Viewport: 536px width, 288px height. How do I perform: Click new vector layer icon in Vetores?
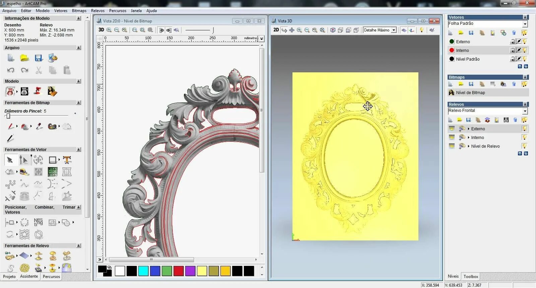click(451, 33)
